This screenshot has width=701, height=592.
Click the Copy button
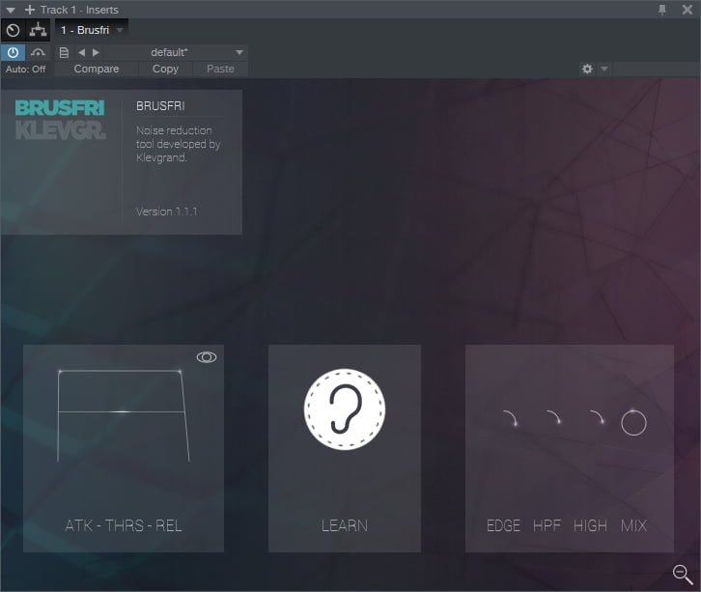(165, 69)
